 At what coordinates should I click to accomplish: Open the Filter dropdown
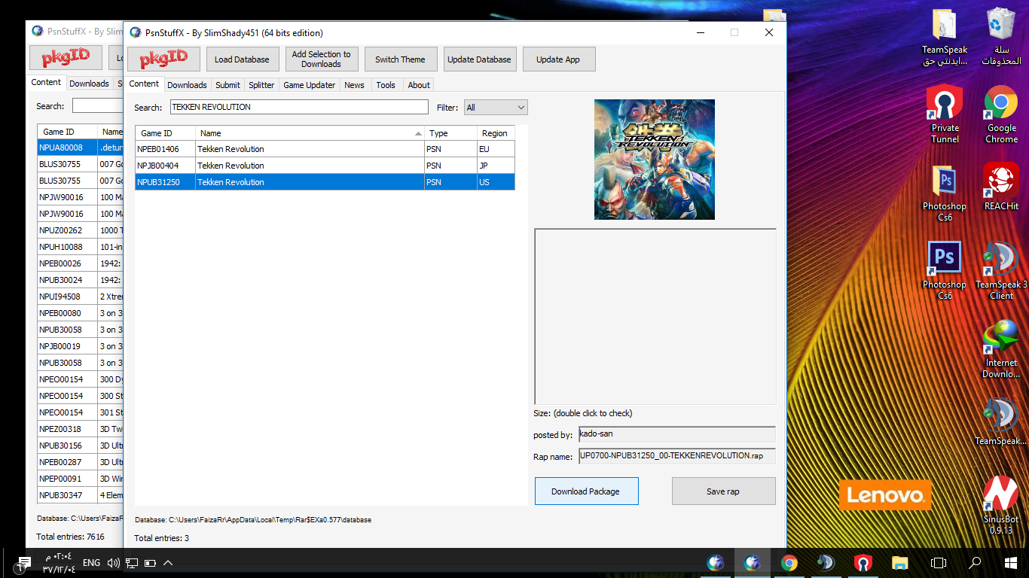496,108
